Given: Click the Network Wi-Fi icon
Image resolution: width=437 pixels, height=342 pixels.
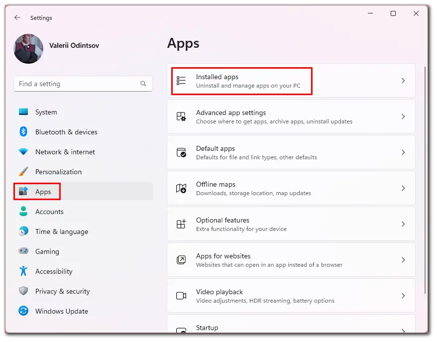Looking at the screenshot, I should (x=23, y=152).
